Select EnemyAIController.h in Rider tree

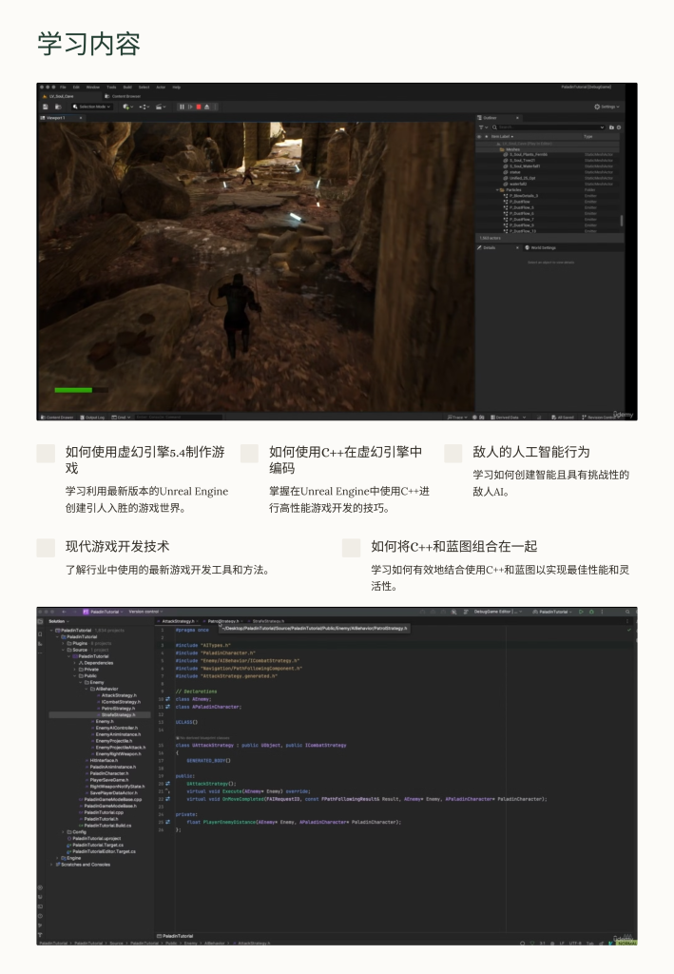tap(117, 728)
